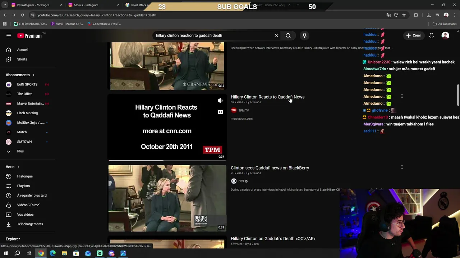Reload the page with refresh icon
The height and width of the screenshot is (258, 460).
coord(22,15)
